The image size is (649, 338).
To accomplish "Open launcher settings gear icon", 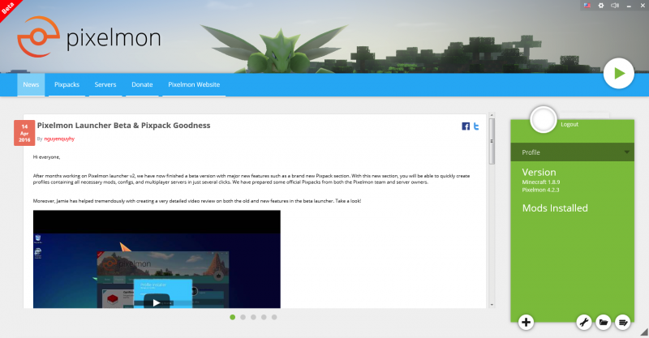I will 601,6.
